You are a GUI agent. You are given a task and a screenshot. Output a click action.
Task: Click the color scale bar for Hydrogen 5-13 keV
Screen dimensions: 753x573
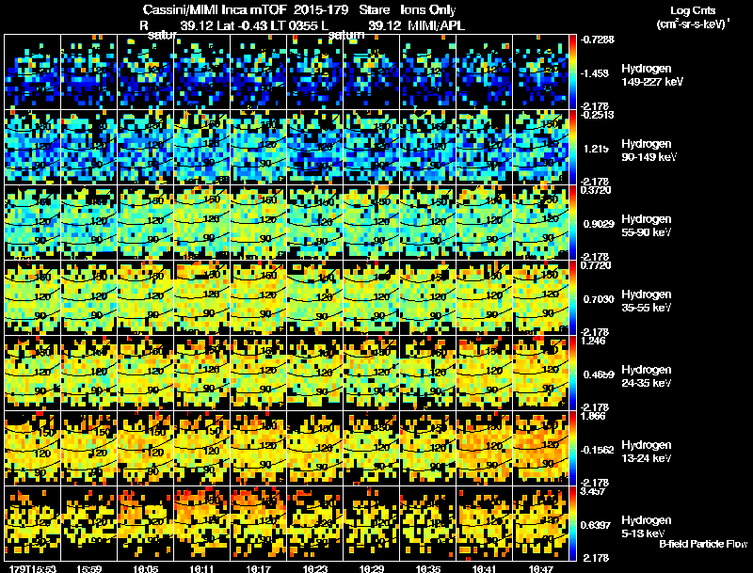(572, 524)
